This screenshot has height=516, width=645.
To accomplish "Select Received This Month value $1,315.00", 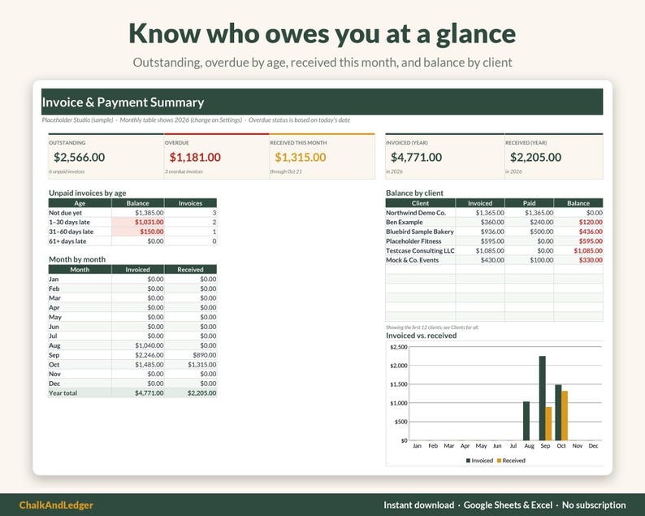I will (301, 157).
